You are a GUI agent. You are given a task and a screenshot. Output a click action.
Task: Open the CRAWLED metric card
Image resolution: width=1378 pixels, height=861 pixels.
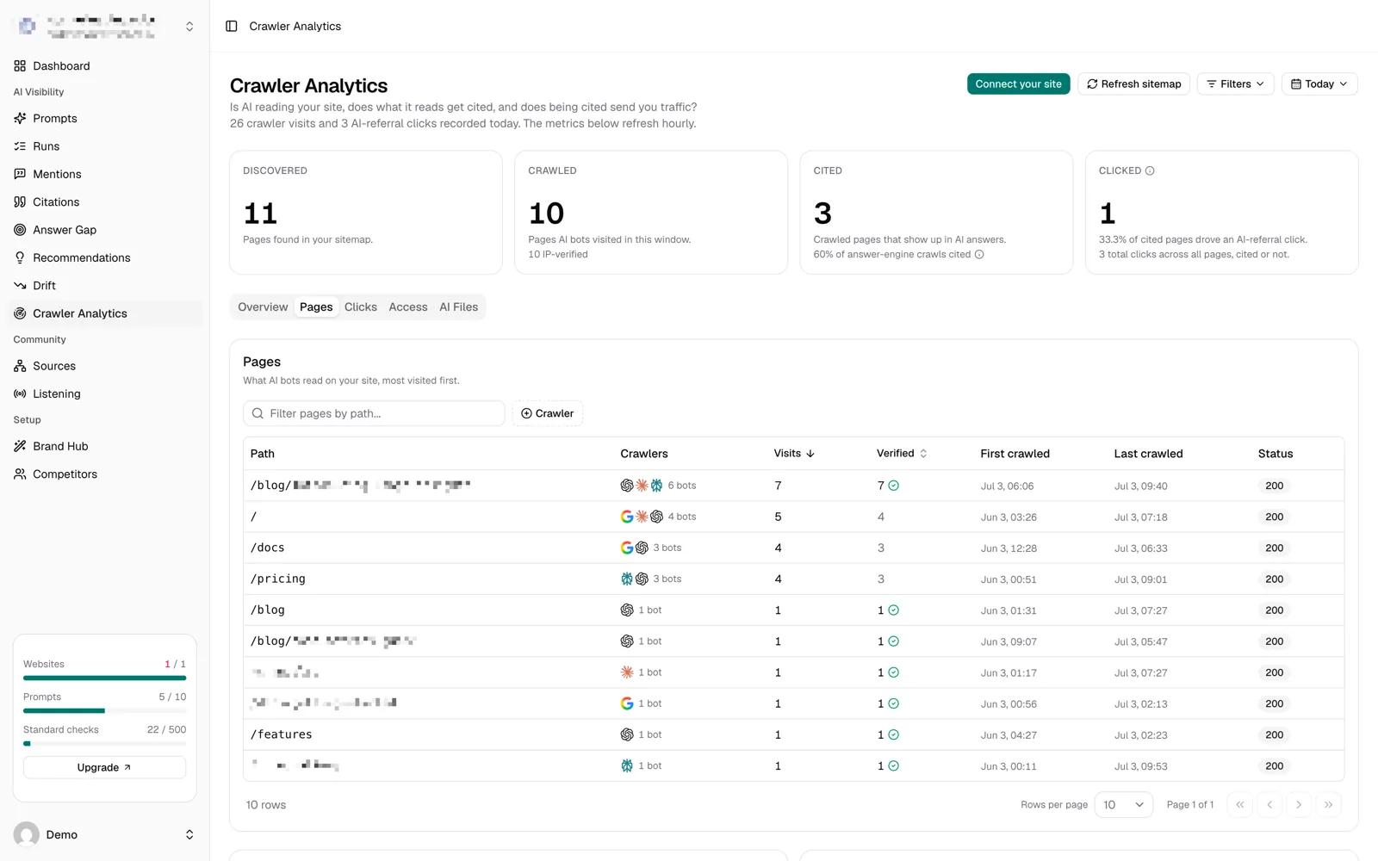[x=651, y=213]
